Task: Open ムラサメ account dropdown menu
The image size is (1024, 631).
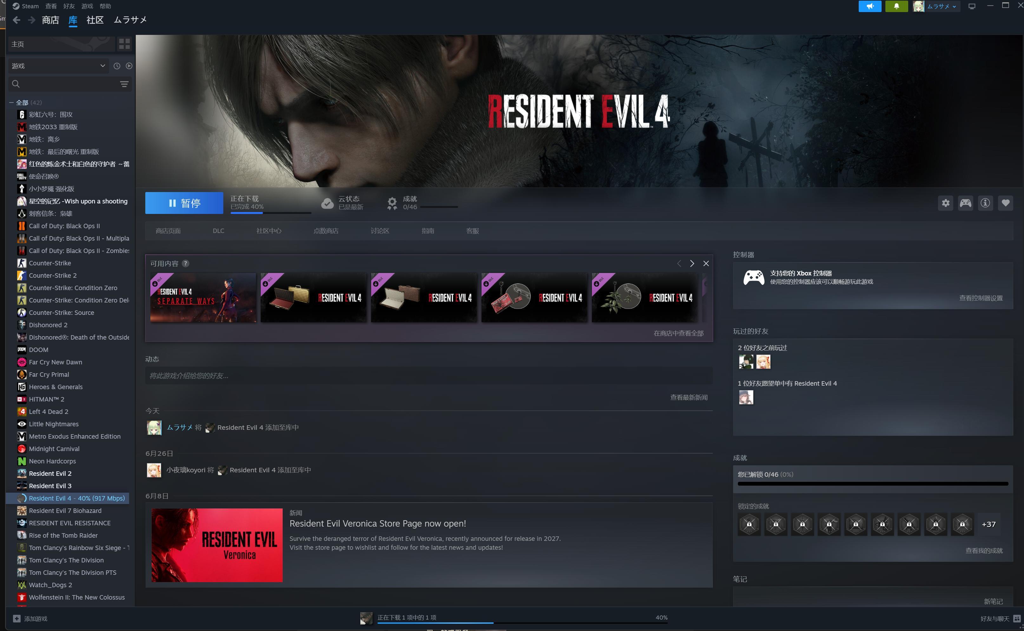Action: pyautogui.click(x=936, y=6)
